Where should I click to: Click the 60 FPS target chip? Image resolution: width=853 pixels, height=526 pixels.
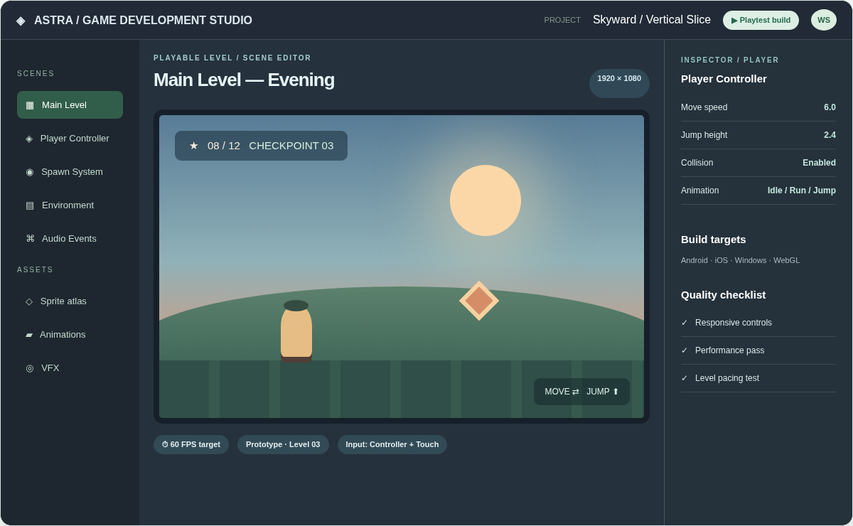pos(191,444)
